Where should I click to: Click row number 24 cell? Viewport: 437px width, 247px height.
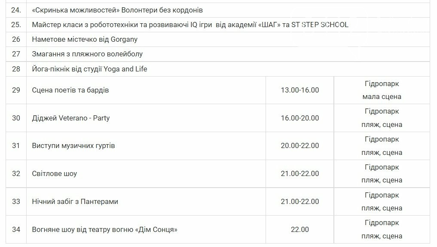pyautogui.click(x=16, y=10)
